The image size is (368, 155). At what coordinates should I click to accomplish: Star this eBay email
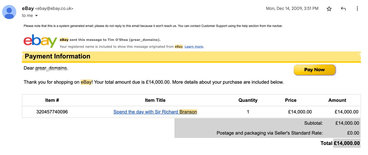pyautogui.click(x=329, y=9)
